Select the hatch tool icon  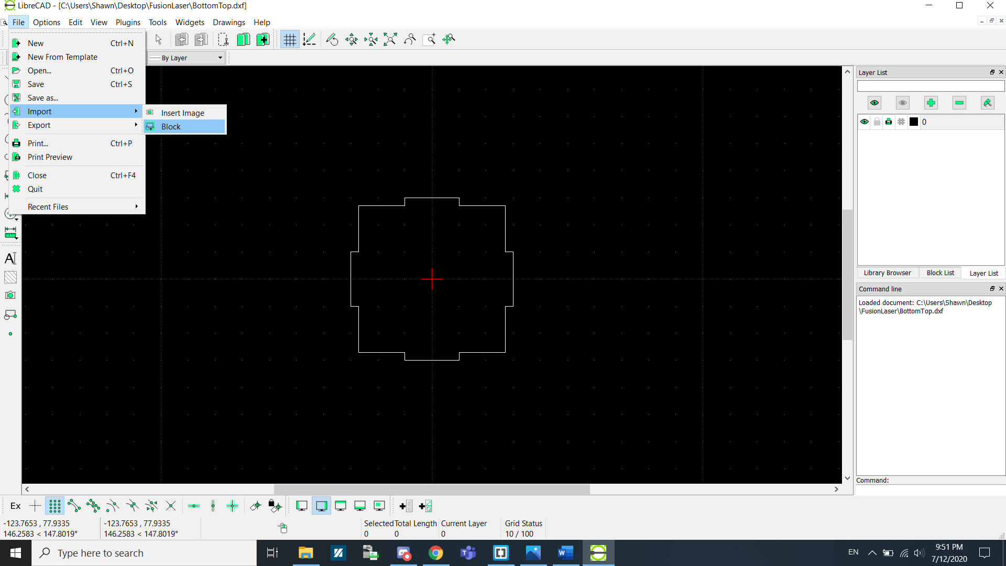(x=10, y=277)
